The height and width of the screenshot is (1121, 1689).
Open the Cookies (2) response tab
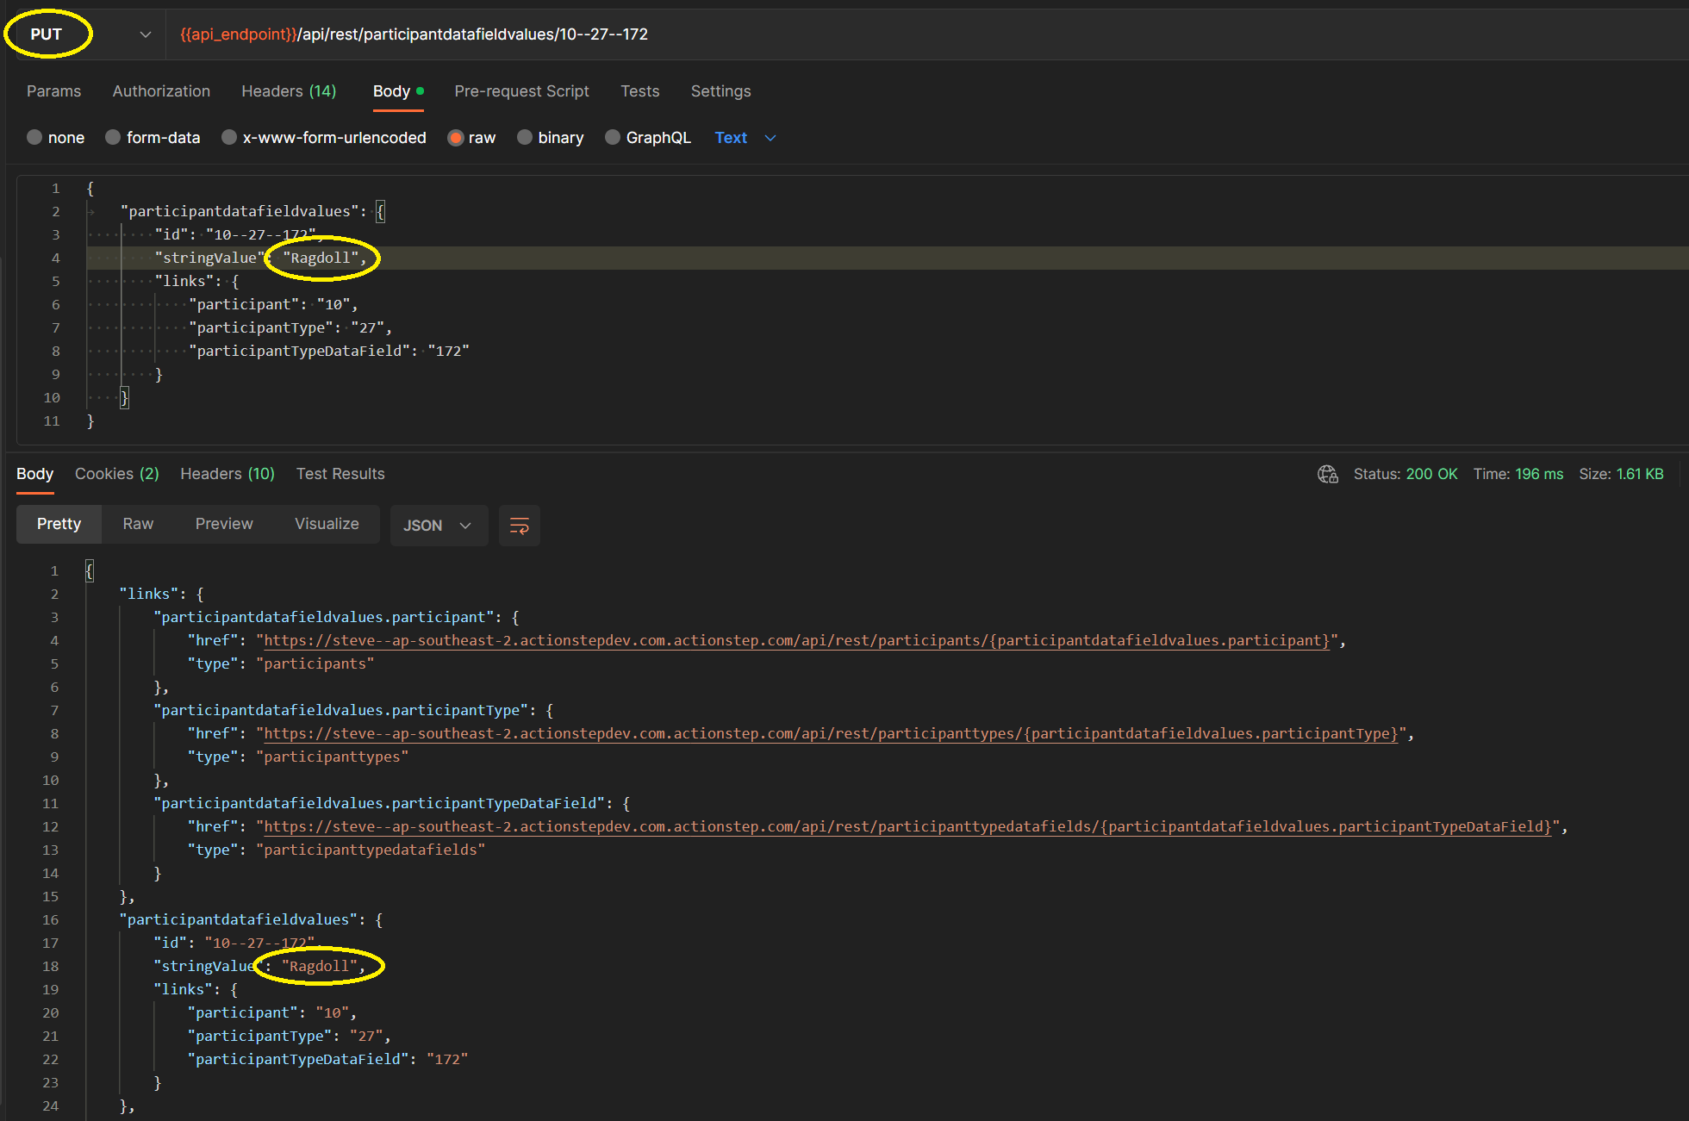[116, 474]
